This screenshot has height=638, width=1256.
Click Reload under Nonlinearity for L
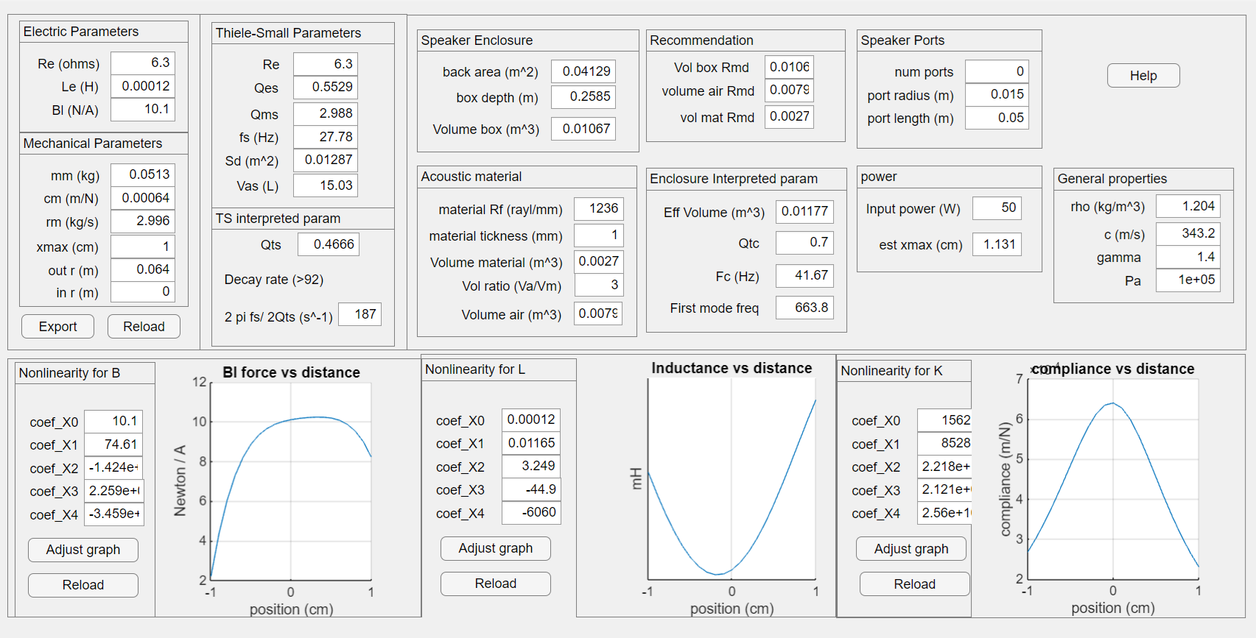(495, 584)
